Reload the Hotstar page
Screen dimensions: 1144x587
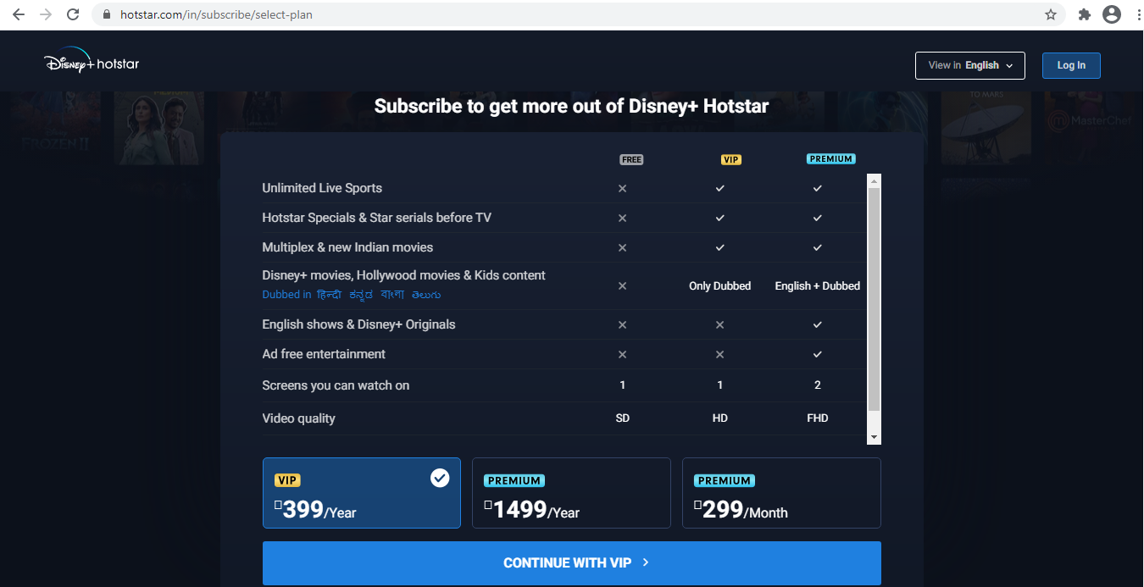pos(73,14)
